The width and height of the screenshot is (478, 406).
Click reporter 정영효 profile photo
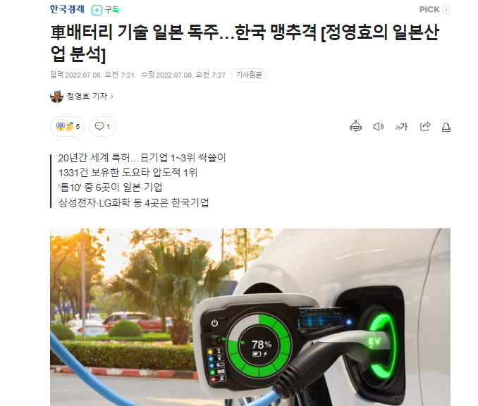(x=56, y=97)
